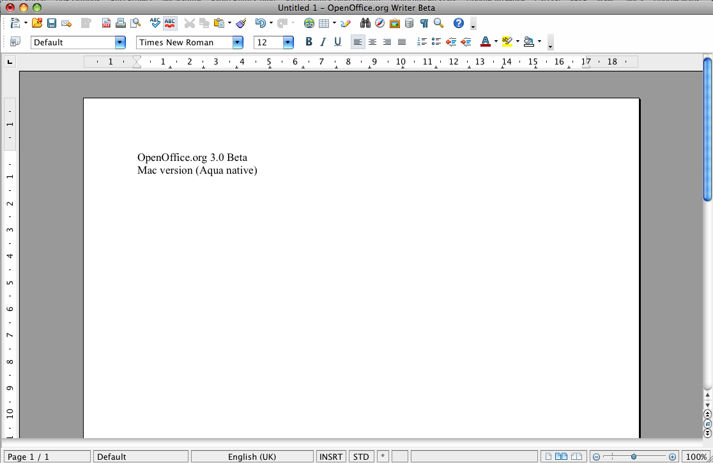This screenshot has width=713, height=463.
Task: Show more Formatting toolbar buttons arrow
Action: point(550,42)
